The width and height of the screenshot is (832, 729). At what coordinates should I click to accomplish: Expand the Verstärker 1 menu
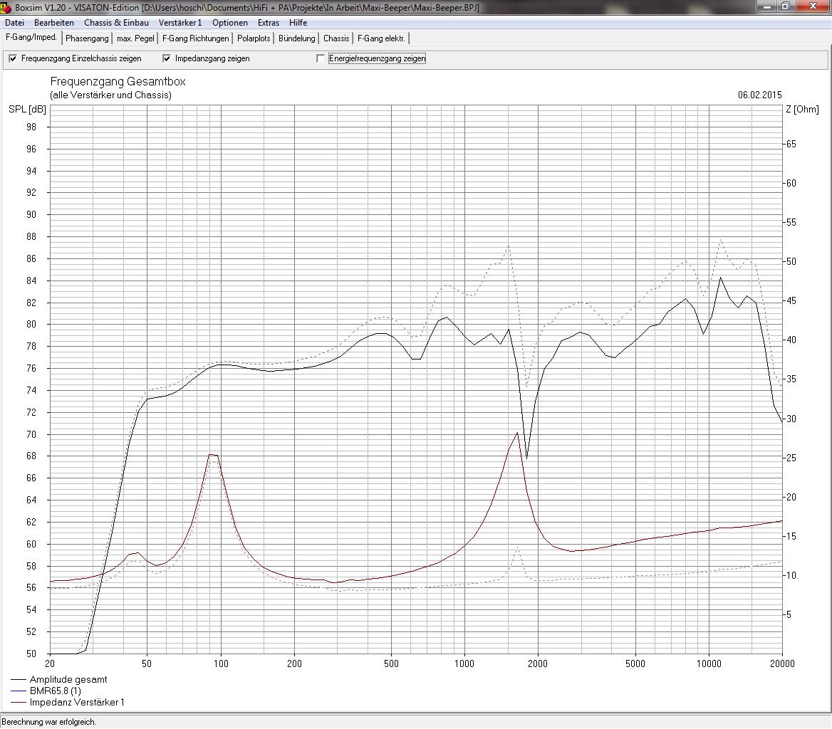pyautogui.click(x=180, y=23)
